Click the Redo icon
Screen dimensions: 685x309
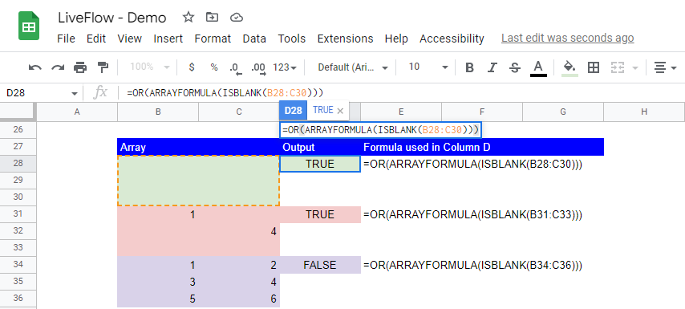(x=58, y=67)
